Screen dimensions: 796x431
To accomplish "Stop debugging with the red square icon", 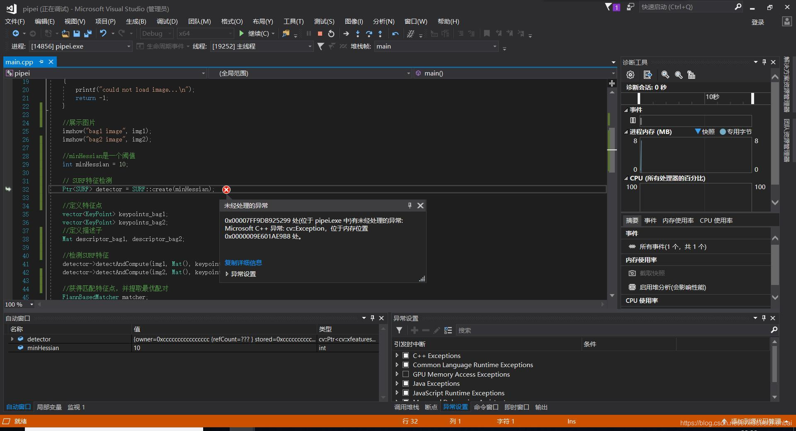I will [320, 34].
